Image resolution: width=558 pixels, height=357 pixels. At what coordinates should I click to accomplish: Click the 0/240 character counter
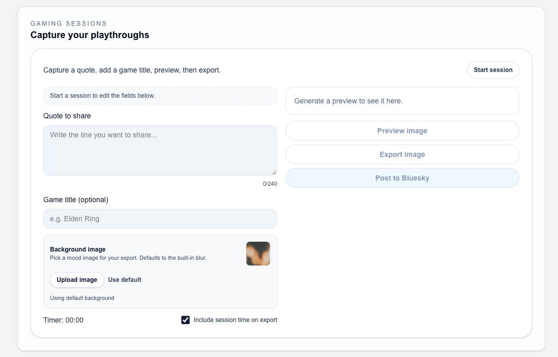(x=269, y=184)
